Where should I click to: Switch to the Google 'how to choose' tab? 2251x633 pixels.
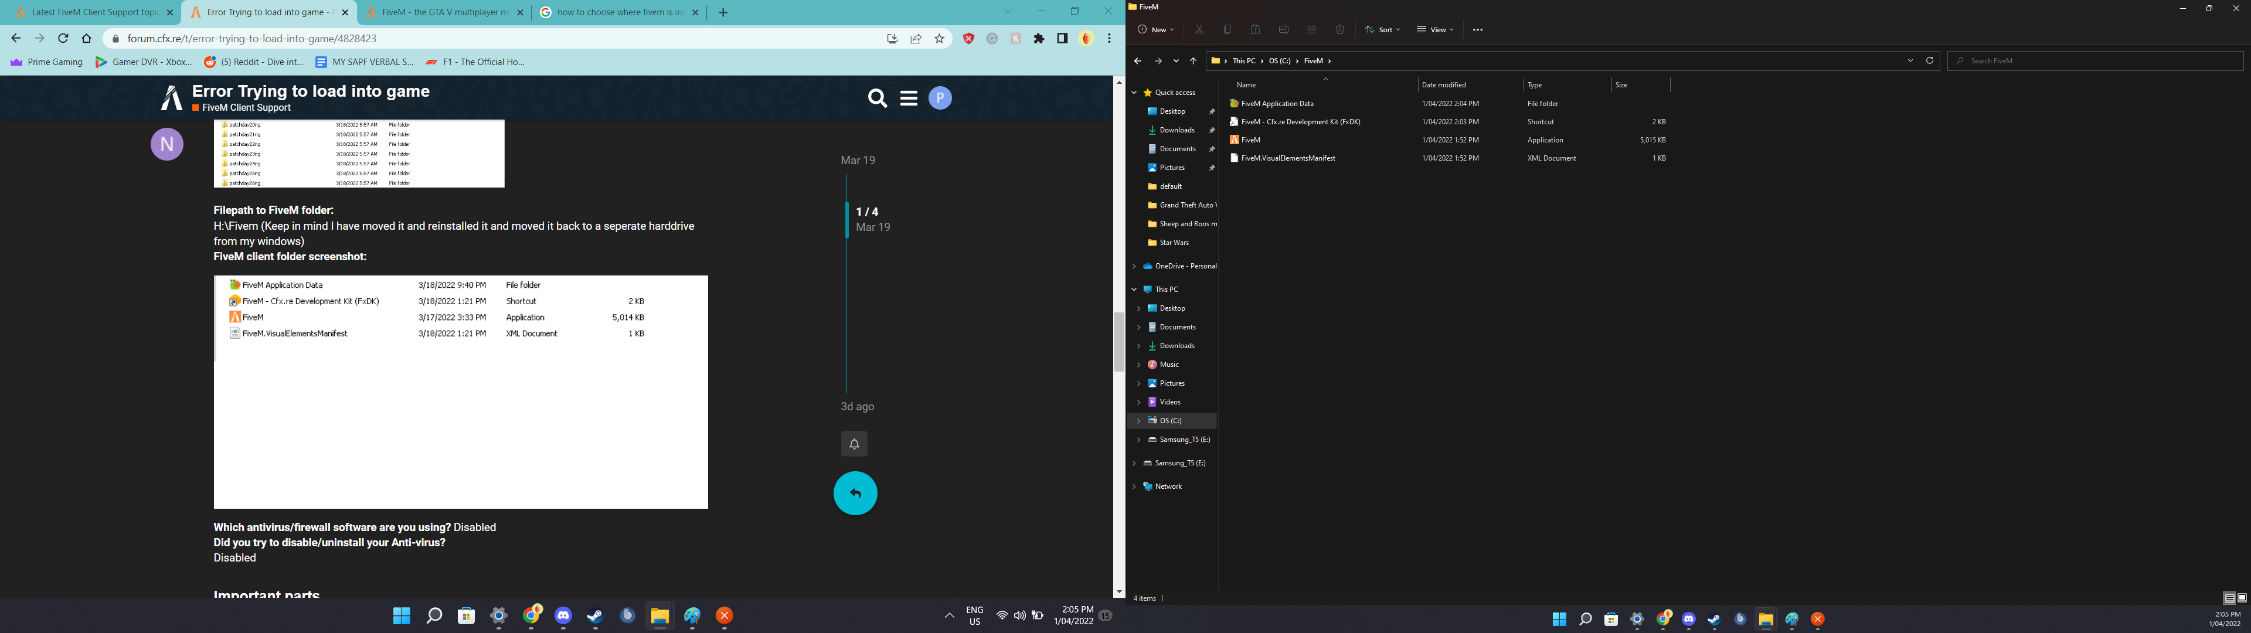coord(620,12)
